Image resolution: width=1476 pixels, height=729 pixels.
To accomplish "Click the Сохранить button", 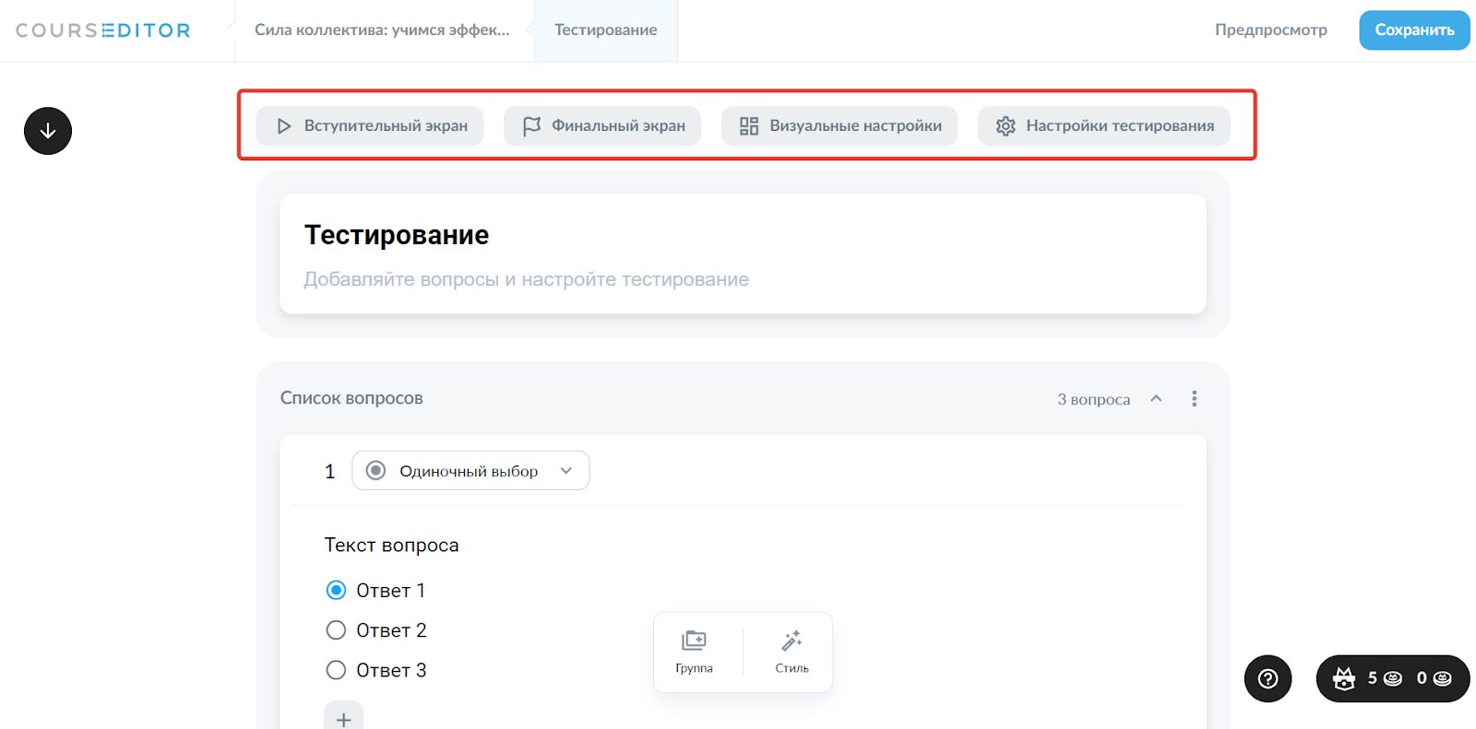I will pos(1414,30).
